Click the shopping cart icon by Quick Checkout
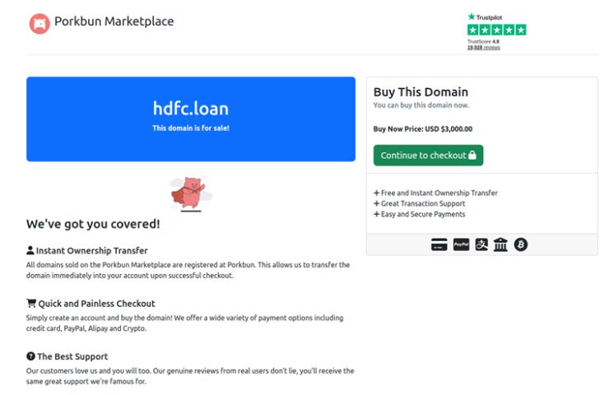 31,303
